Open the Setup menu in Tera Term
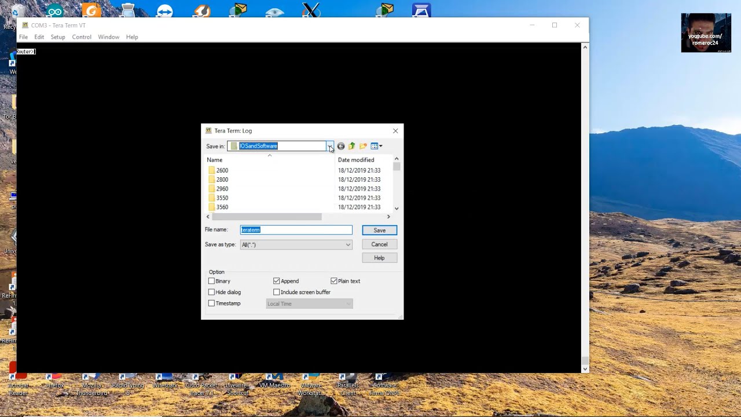741x417 pixels. [58, 37]
